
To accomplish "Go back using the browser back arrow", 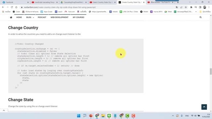I will [x=3, y=7].
